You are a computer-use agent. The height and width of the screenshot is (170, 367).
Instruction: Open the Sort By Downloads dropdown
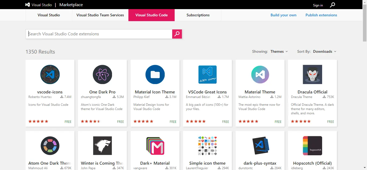pos(325,51)
